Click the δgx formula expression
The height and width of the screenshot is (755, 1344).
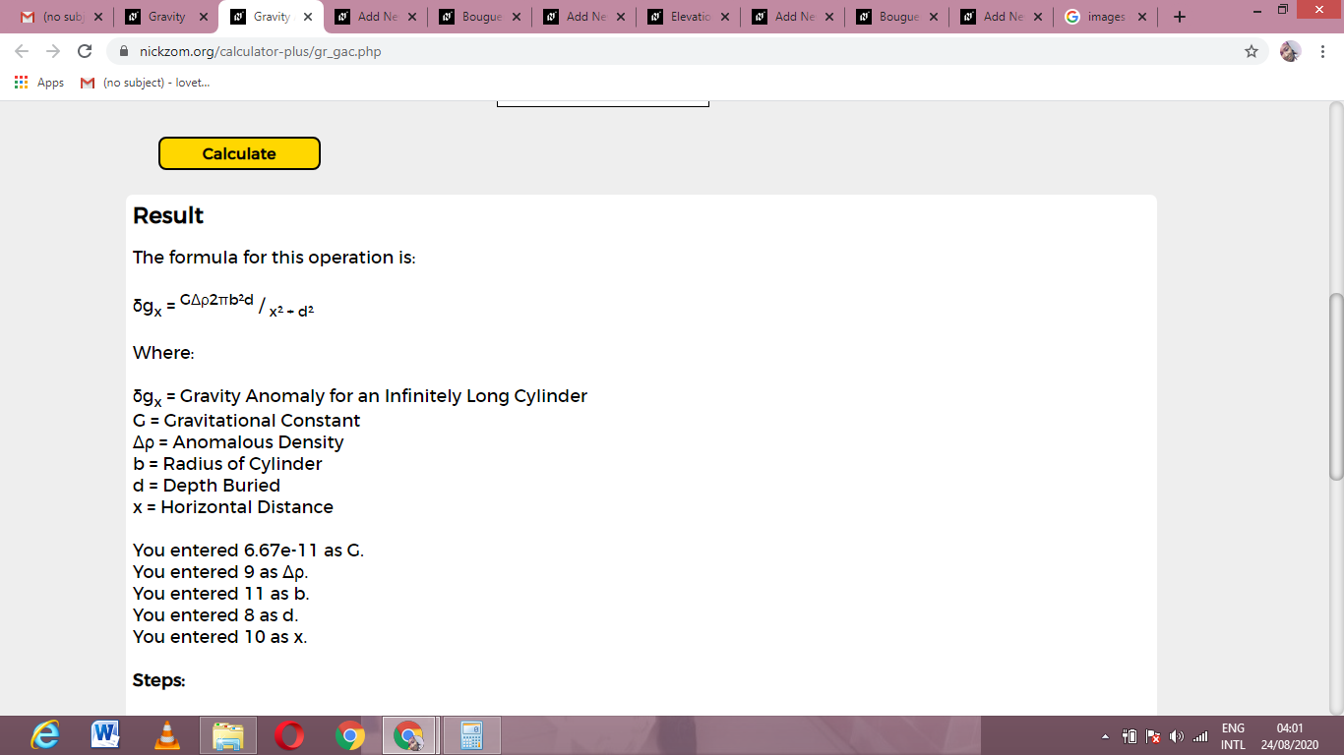(223, 306)
